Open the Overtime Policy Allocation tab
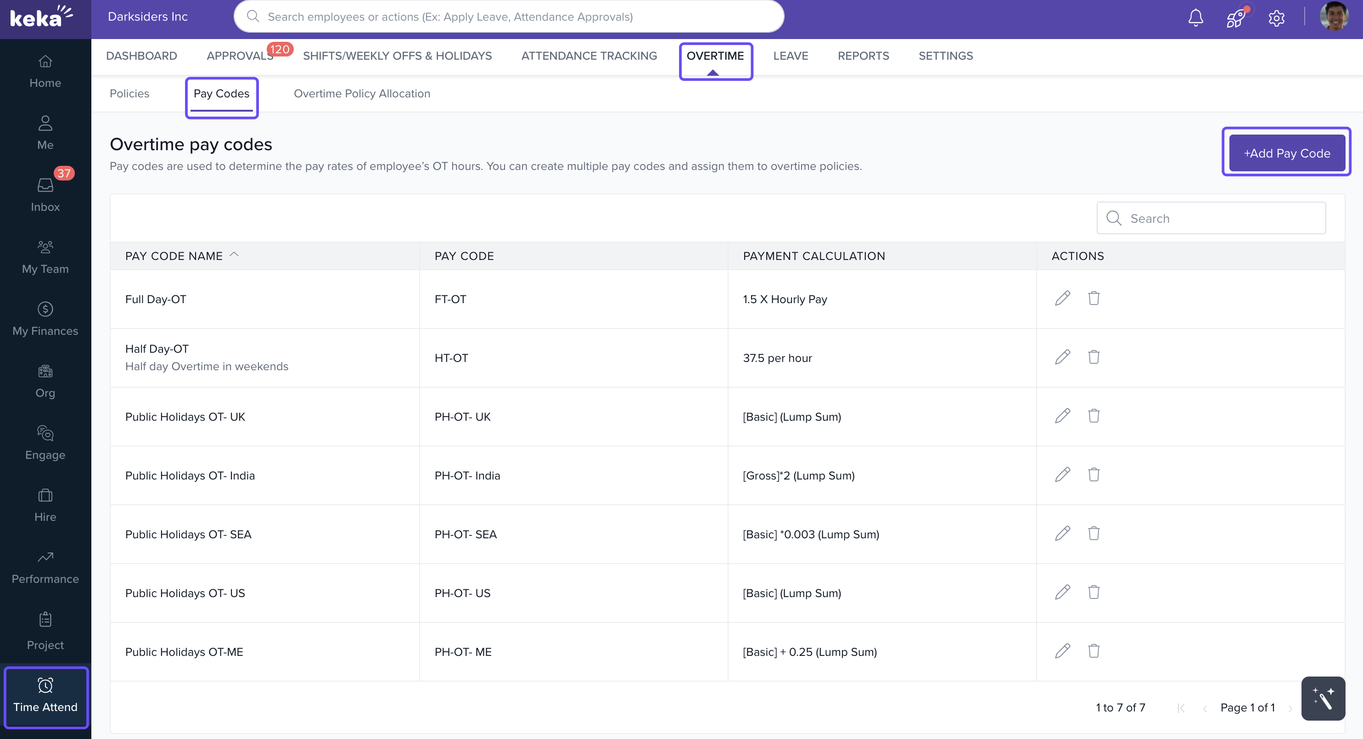 [x=362, y=94]
